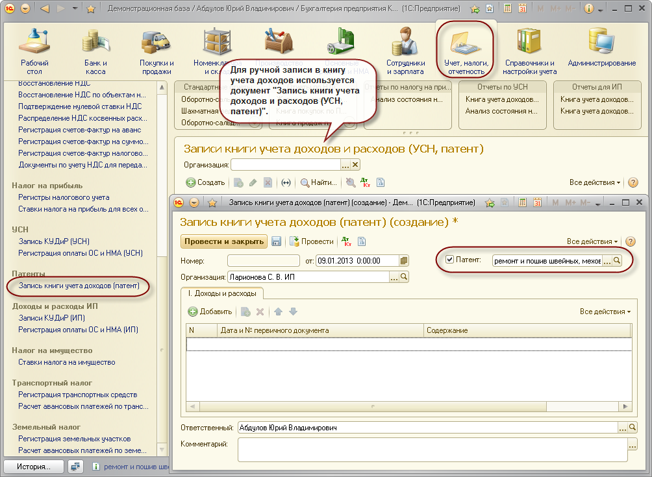Open the Ответственный selection ellipsis button
Screen dimensions: 652x477
623,428
